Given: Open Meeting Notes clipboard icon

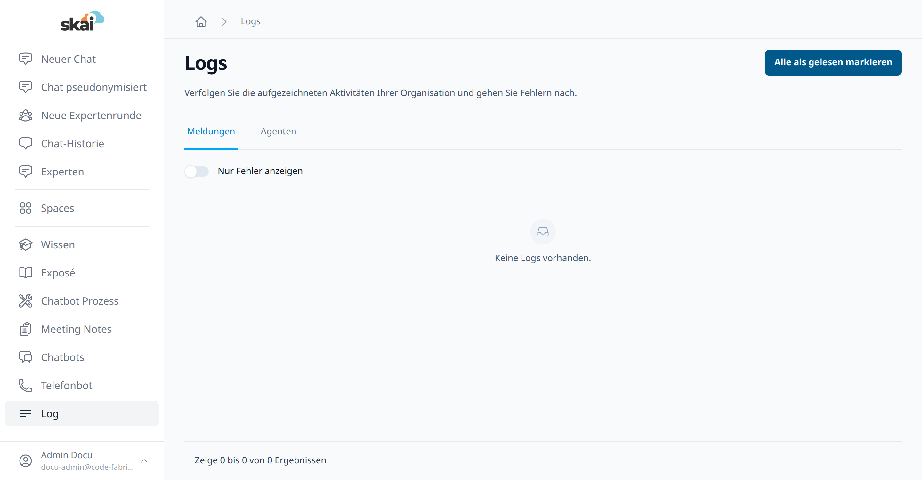Looking at the screenshot, I should [x=25, y=329].
